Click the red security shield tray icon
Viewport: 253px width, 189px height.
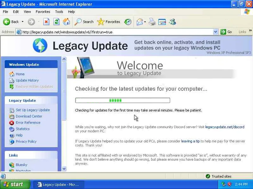point(229,184)
